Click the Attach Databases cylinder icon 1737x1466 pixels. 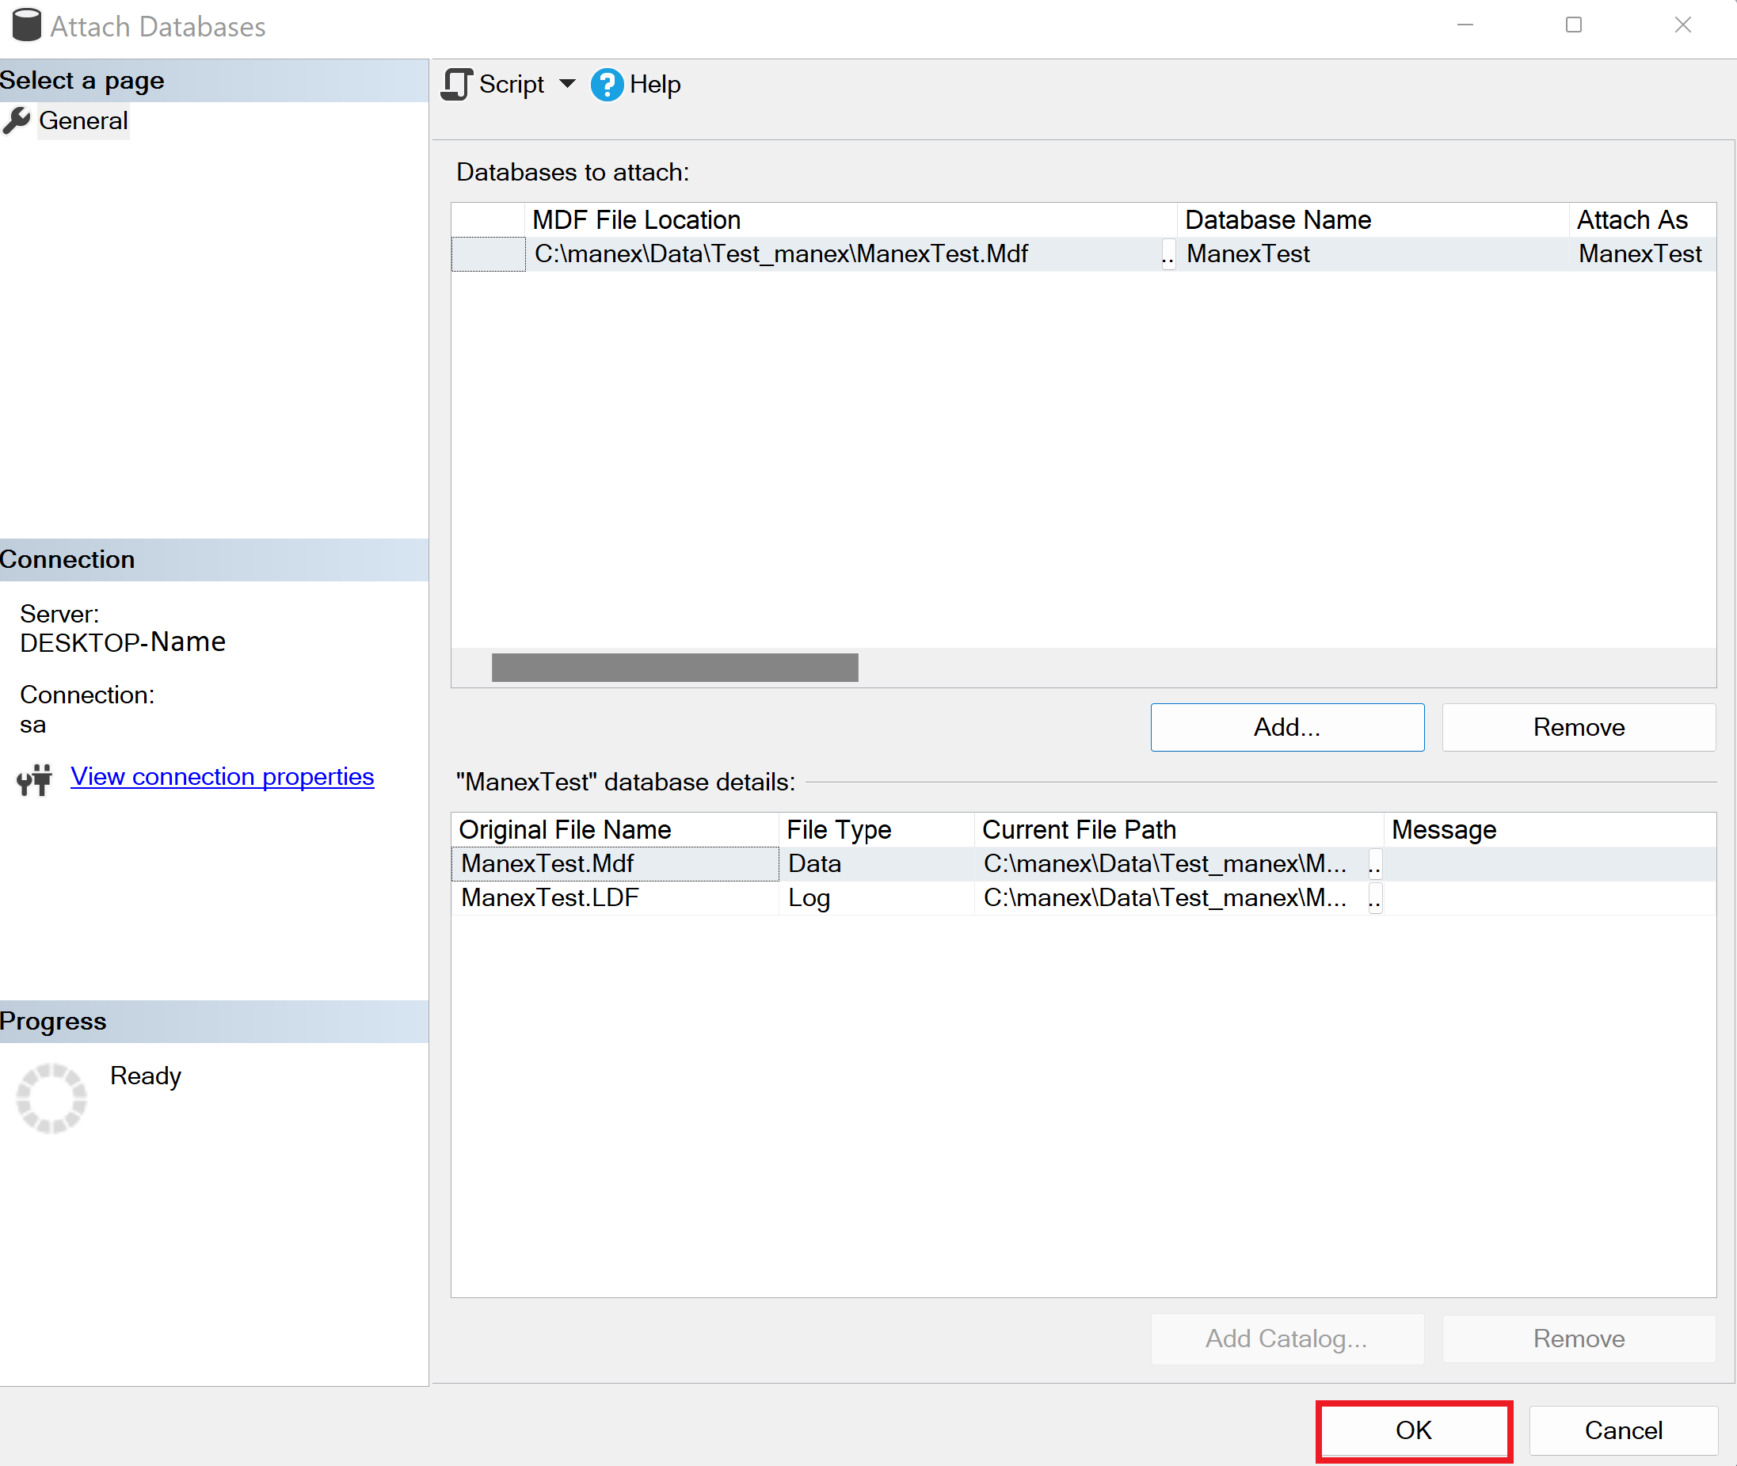click(27, 25)
